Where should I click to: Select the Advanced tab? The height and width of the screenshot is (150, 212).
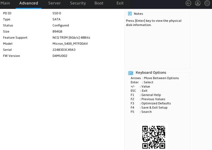(x=29, y=3)
